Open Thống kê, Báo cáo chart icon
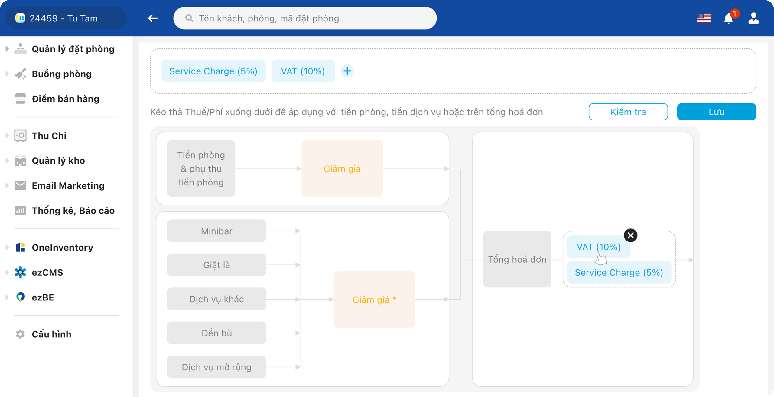This screenshot has height=397, width=774. coord(20,211)
